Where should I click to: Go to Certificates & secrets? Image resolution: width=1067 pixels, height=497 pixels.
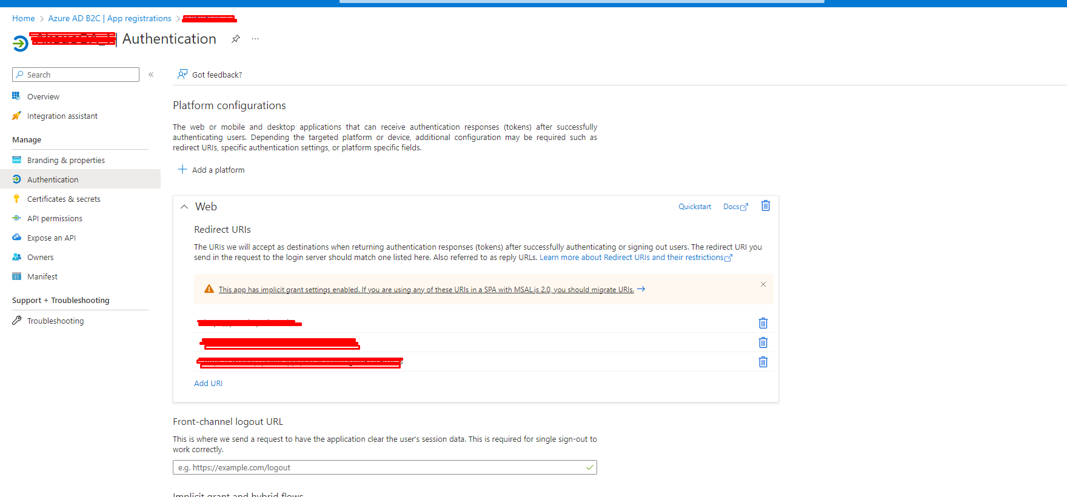click(64, 199)
